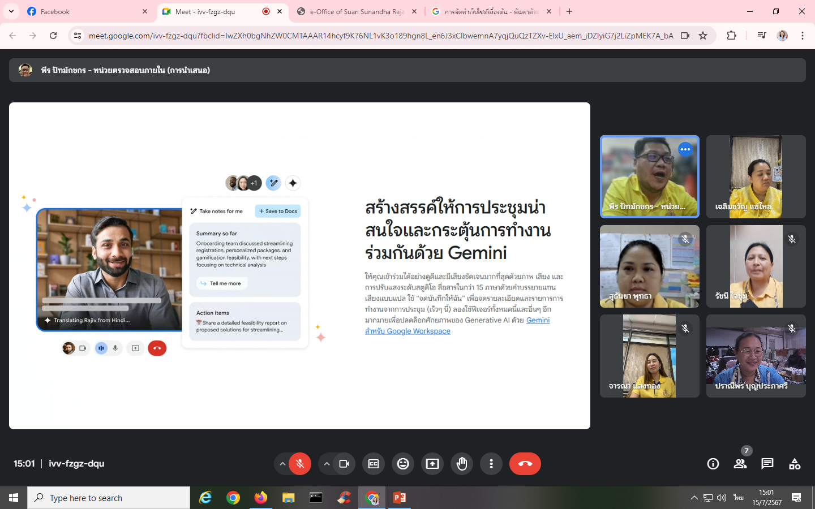Switch to e-Office of Suan Sunandha tab

click(357, 11)
